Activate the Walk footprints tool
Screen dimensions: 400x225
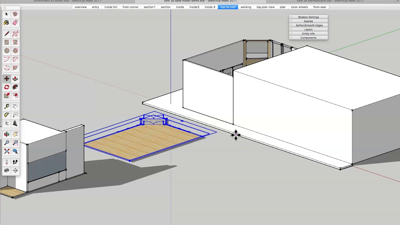(x=15, y=162)
